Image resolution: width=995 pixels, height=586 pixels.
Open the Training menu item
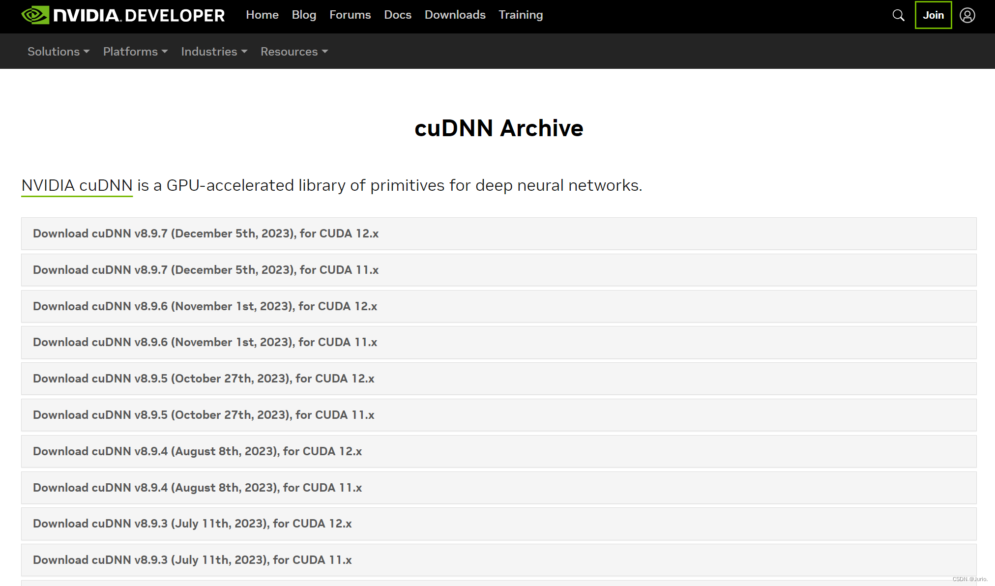(521, 15)
